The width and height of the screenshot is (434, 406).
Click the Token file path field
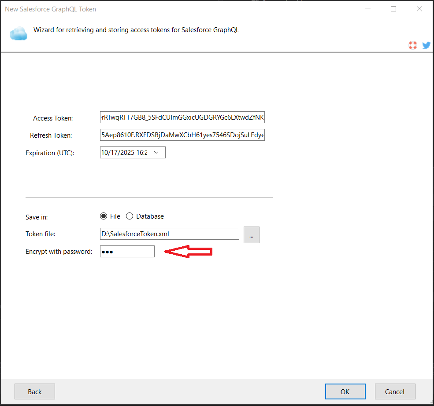(169, 234)
